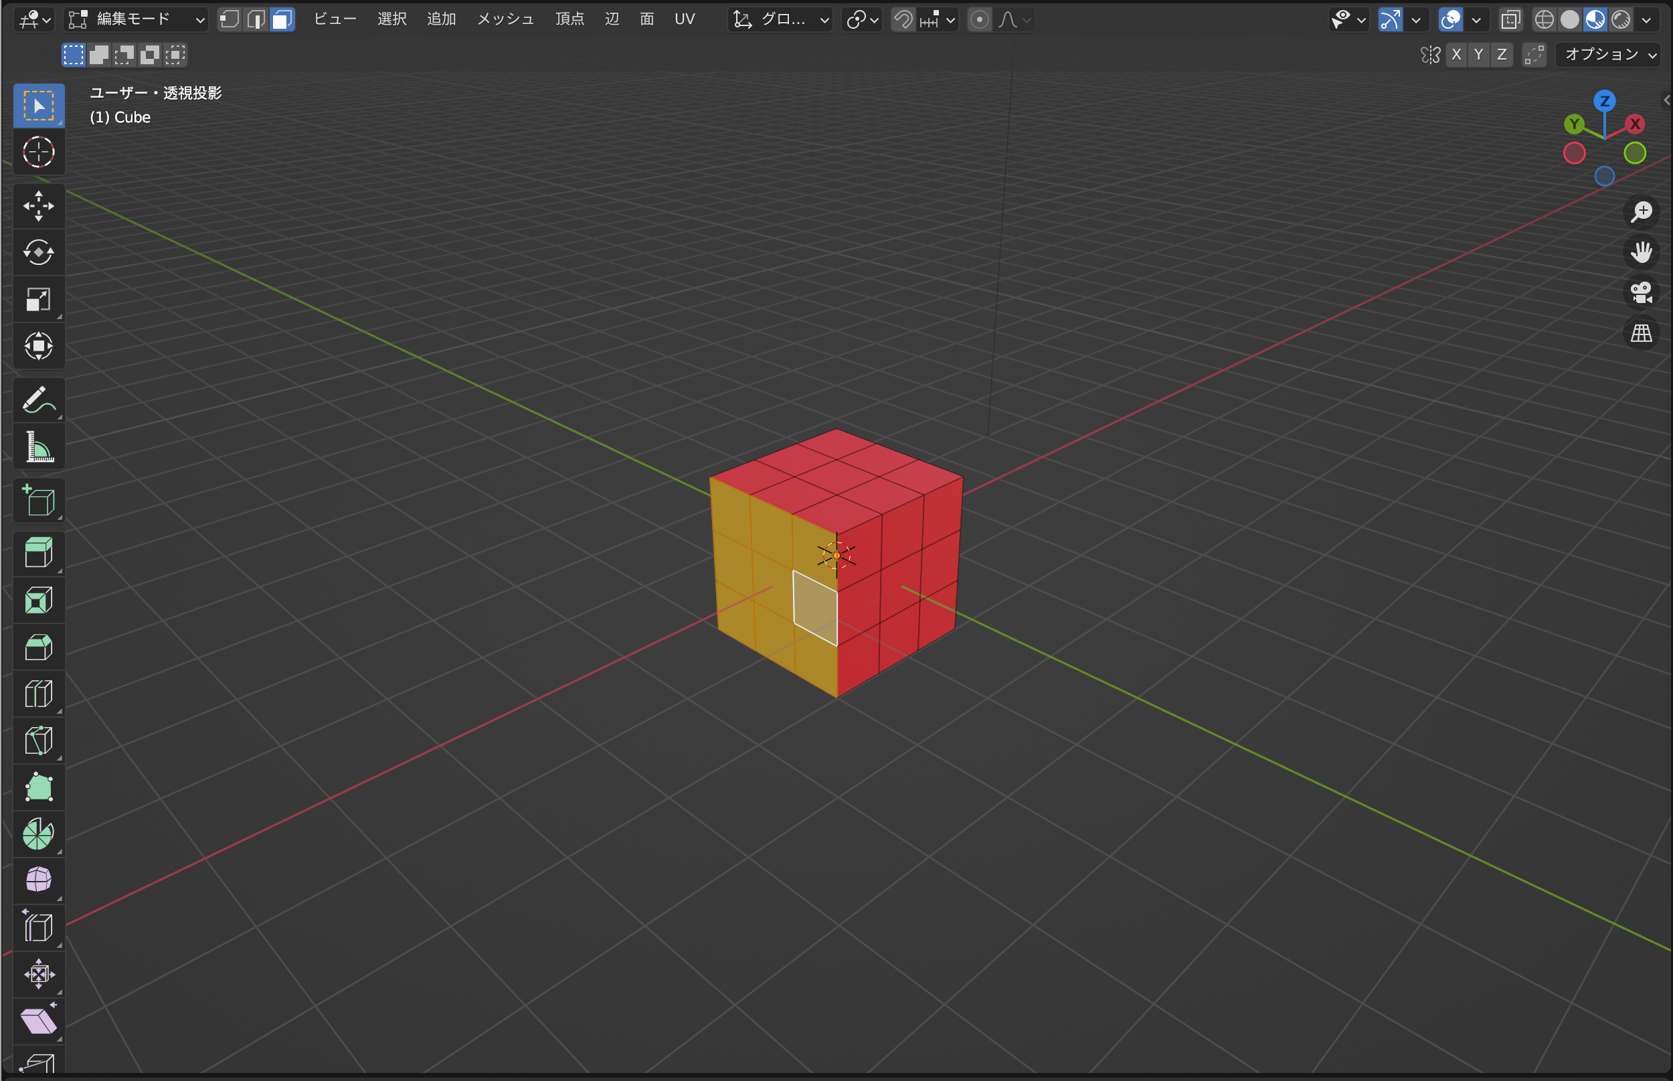Choose the Move tool

pyautogui.click(x=39, y=207)
